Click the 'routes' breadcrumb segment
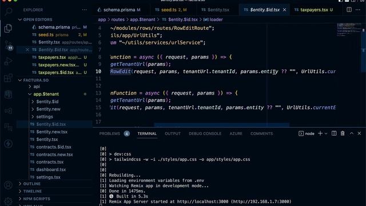 (118, 19)
